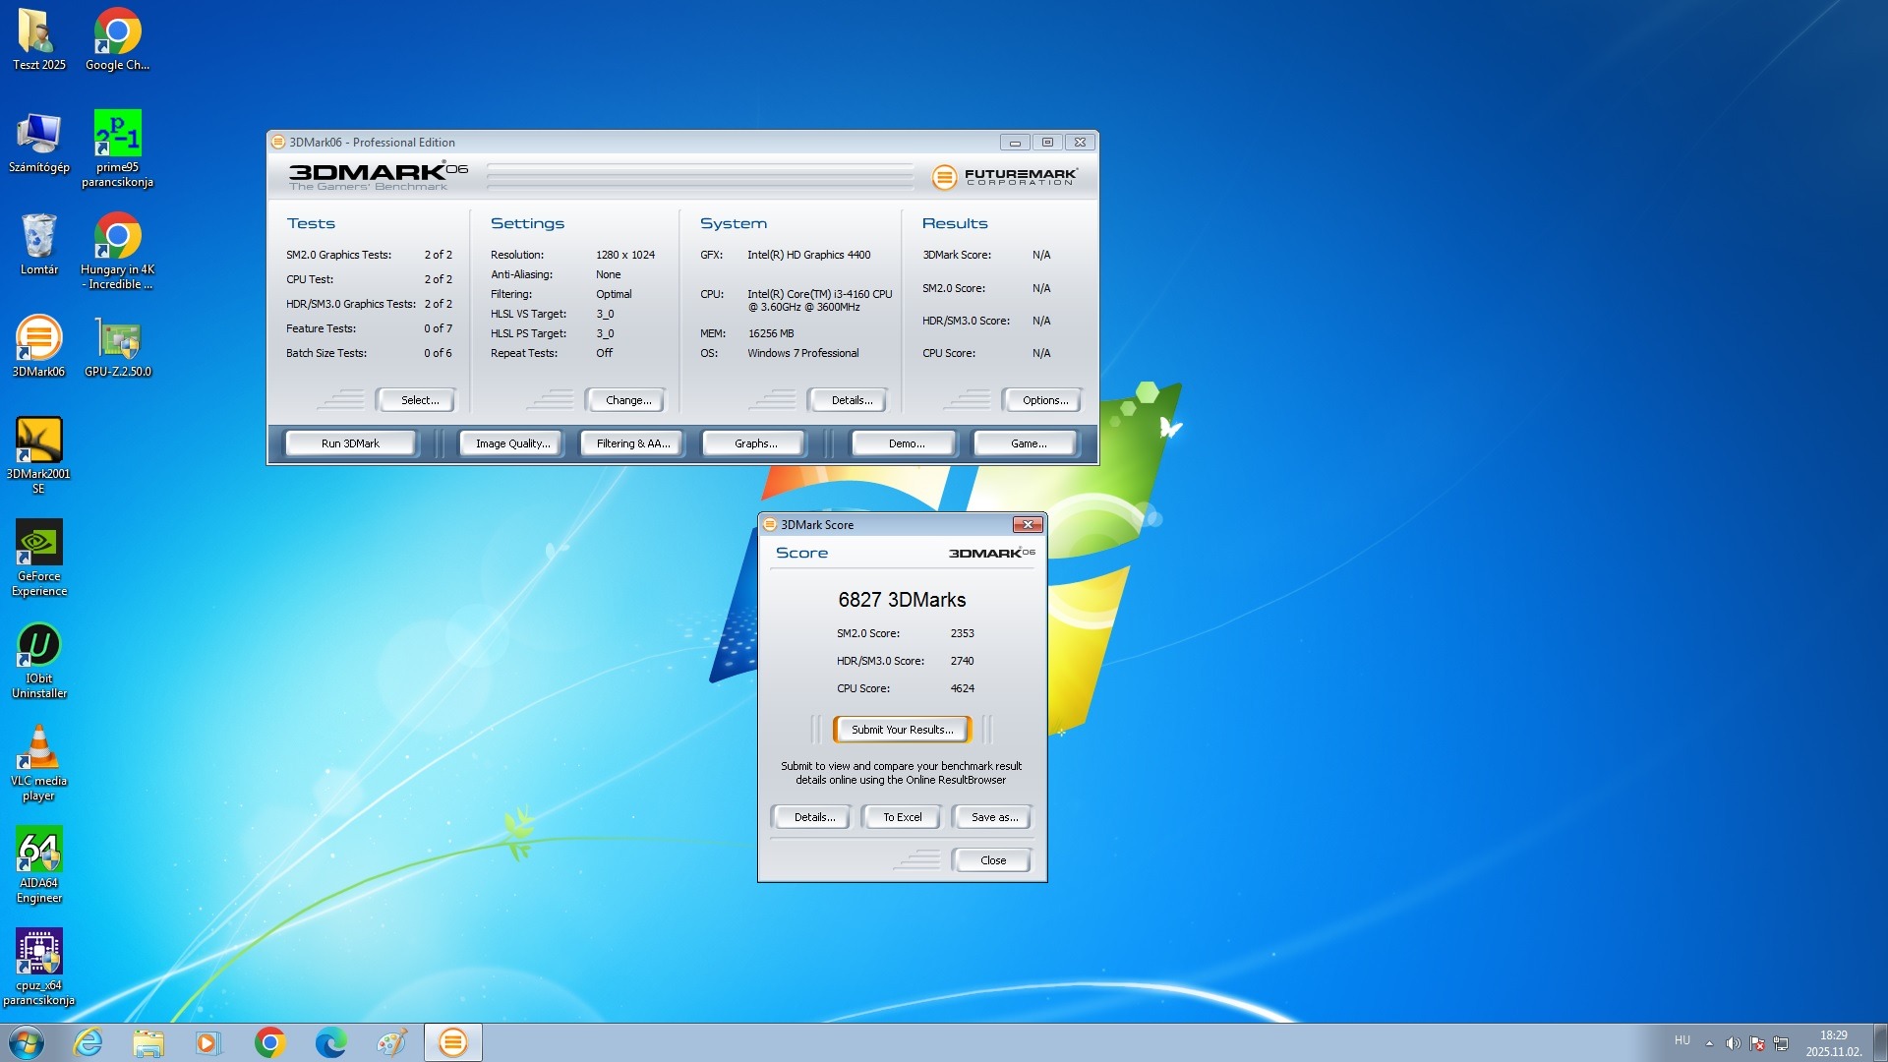Open the prime95 shortcut icon
Viewport: 1888px width, 1062px height.
click(x=118, y=135)
